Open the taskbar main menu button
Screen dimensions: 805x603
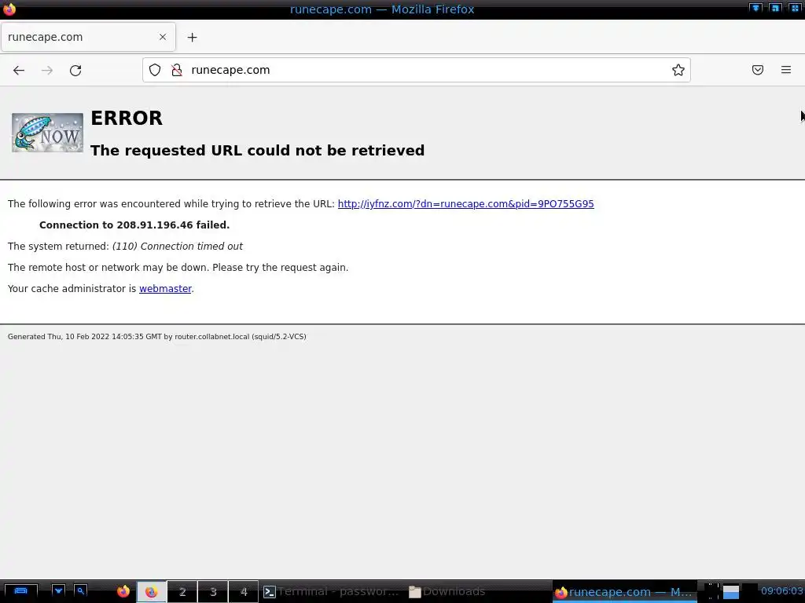tap(20, 592)
